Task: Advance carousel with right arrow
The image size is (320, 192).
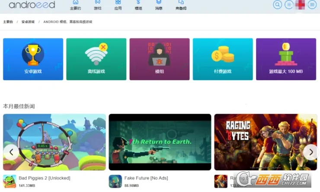Action: (310, 152)
